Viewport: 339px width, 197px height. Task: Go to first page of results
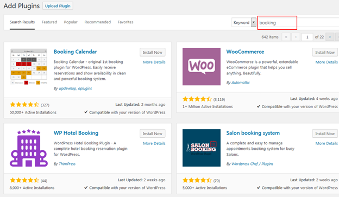point(286,37)
